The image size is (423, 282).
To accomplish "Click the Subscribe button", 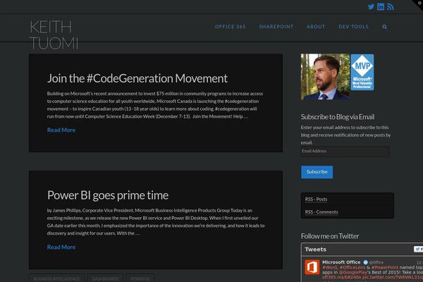I will [317, 172].
